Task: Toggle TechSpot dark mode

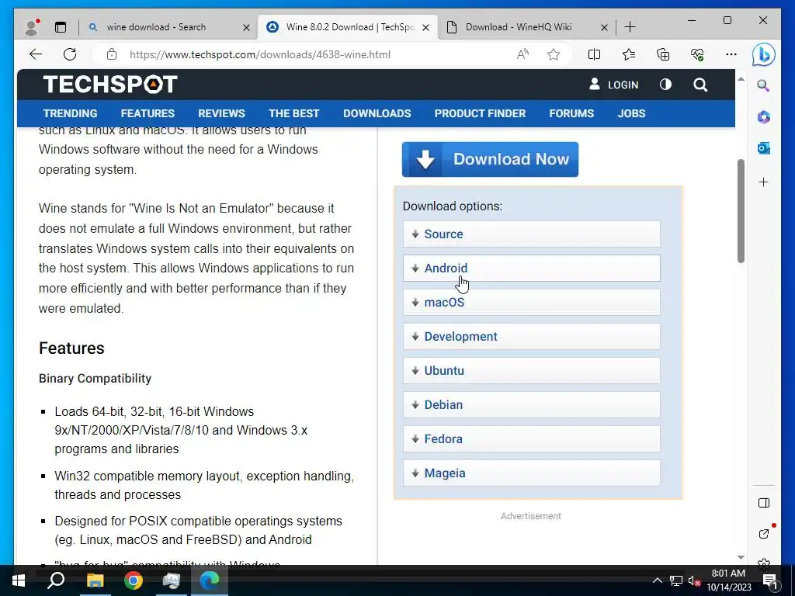Action: click(x=665, y=85)
